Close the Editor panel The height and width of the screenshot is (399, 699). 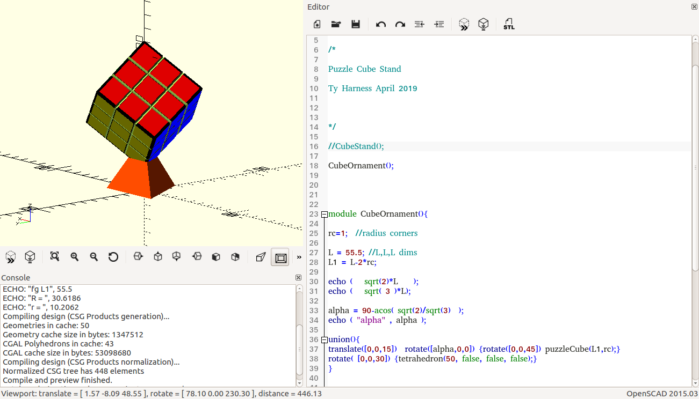pyautogui.click(x=694, y=6)
